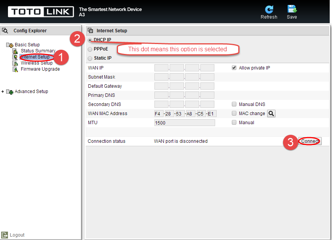Open Wireless Setup in the tree

point(37,63)
